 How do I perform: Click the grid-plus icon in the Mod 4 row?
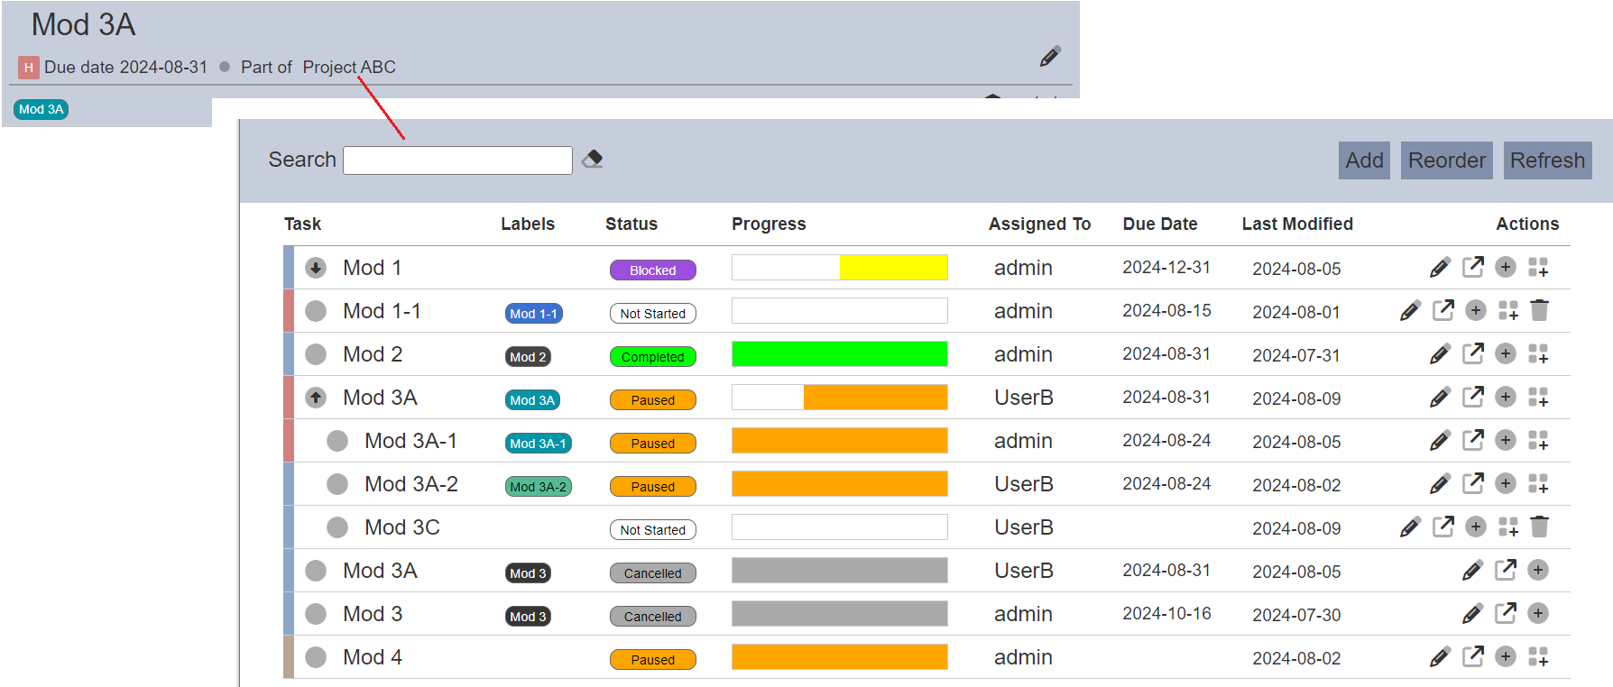(1538, 657)
